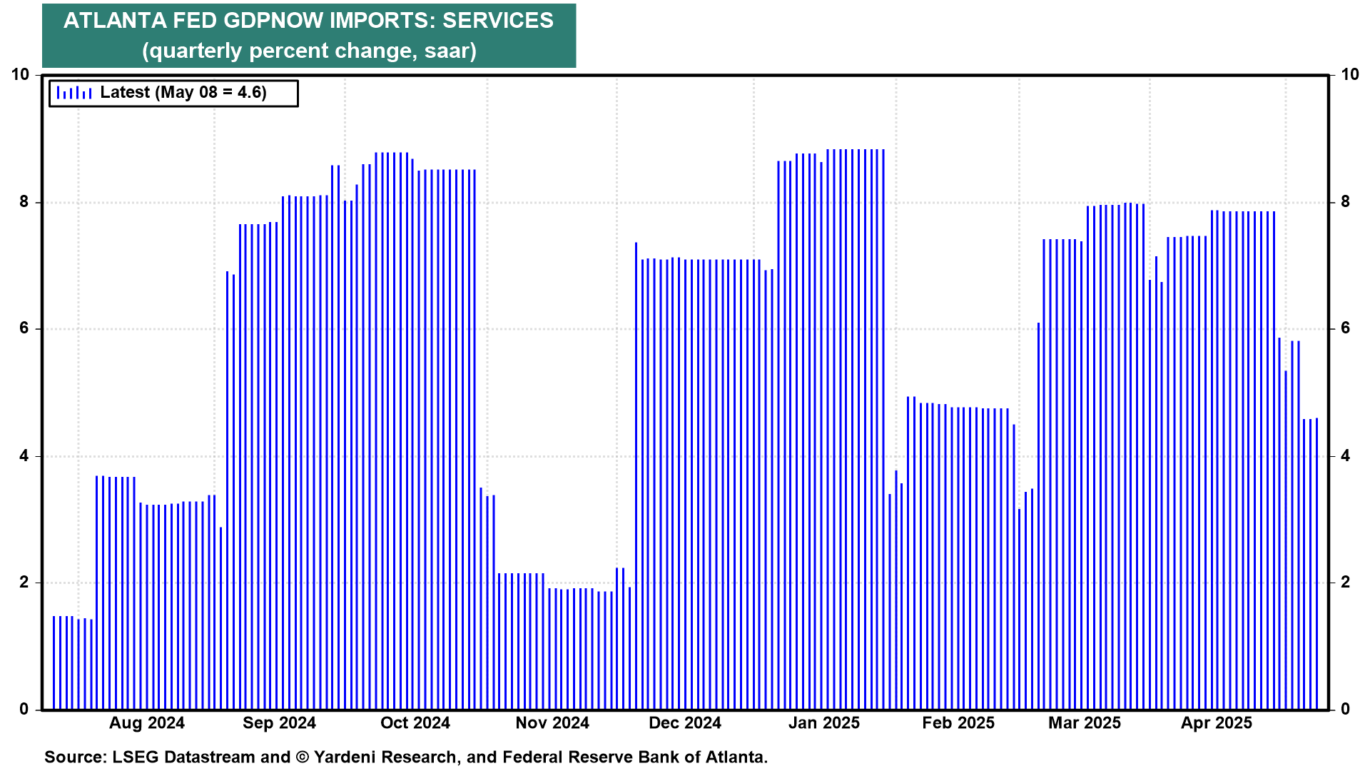Screen dimensions: 1370x771
Task: Select the Dec 2024 axis label
Action: [685, 722]
